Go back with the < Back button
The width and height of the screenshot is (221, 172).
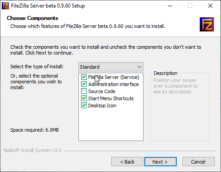pyautogui.click(x=127, y=162)
